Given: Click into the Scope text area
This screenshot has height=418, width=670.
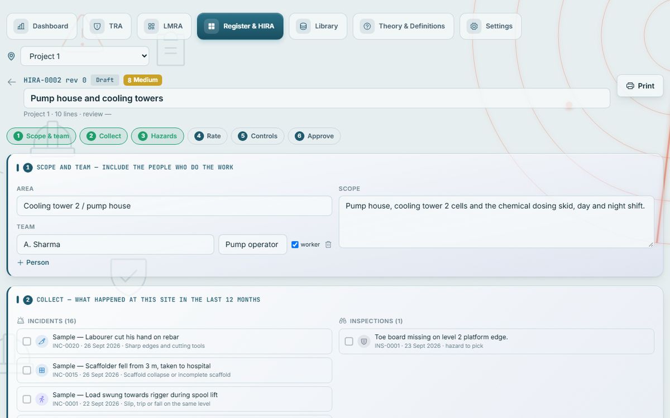Looking at the screenshot, I should click(x=496, y=222).
